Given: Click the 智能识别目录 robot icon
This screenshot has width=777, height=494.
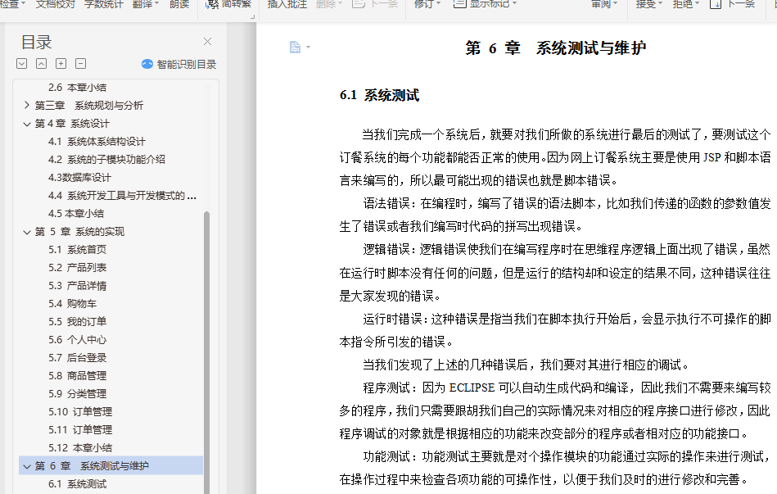Looking at the screenshot, I should 147,64.
